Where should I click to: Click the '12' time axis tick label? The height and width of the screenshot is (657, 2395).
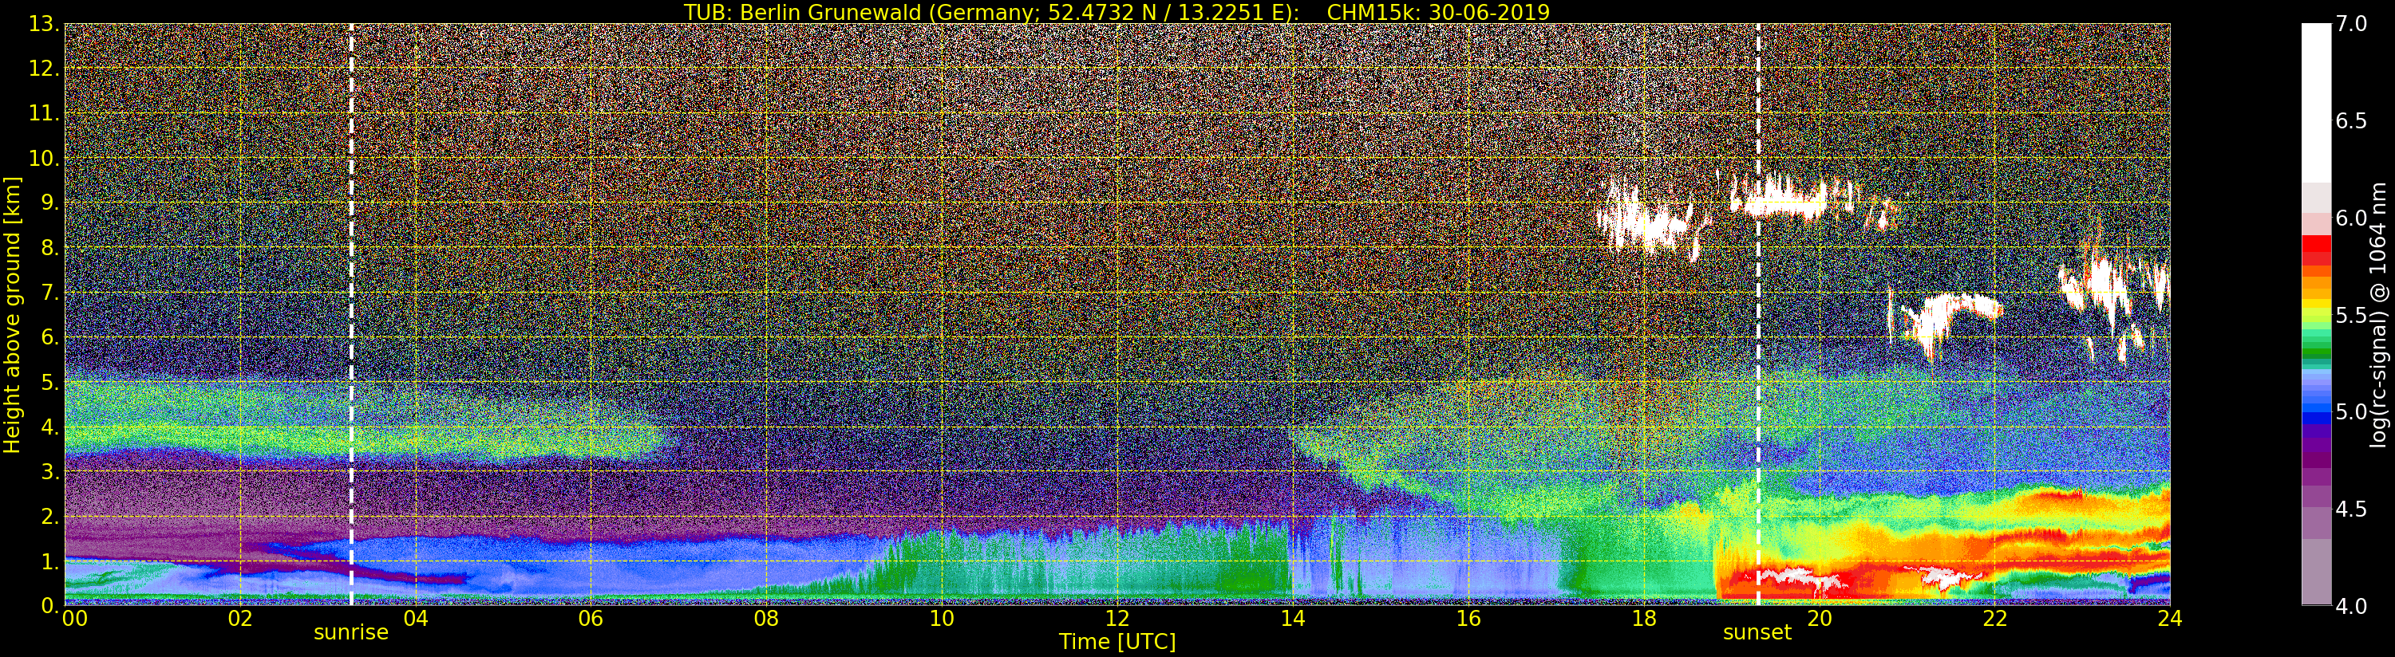[x=1116, y=618]
